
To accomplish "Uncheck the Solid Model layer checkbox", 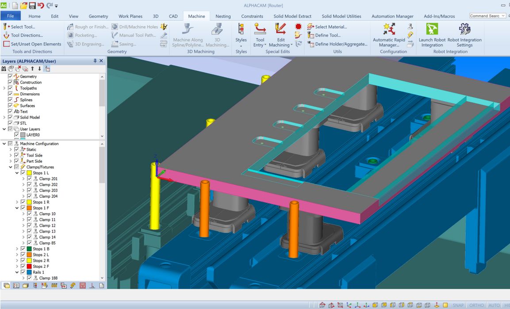I will click(x=11, y=118).
